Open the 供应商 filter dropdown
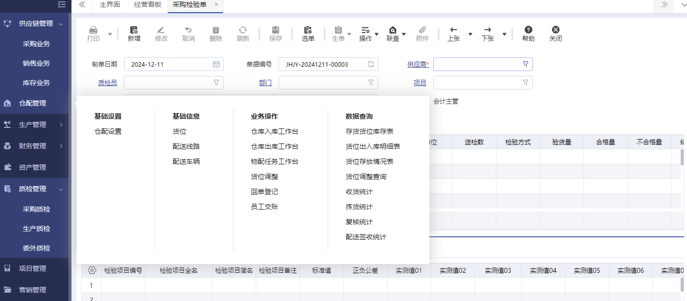This screenshot has height=301, width=687. [x=525, y=64]
